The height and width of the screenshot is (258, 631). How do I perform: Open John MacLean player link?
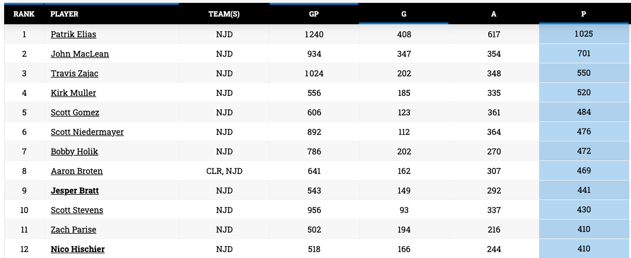(80, 54)
